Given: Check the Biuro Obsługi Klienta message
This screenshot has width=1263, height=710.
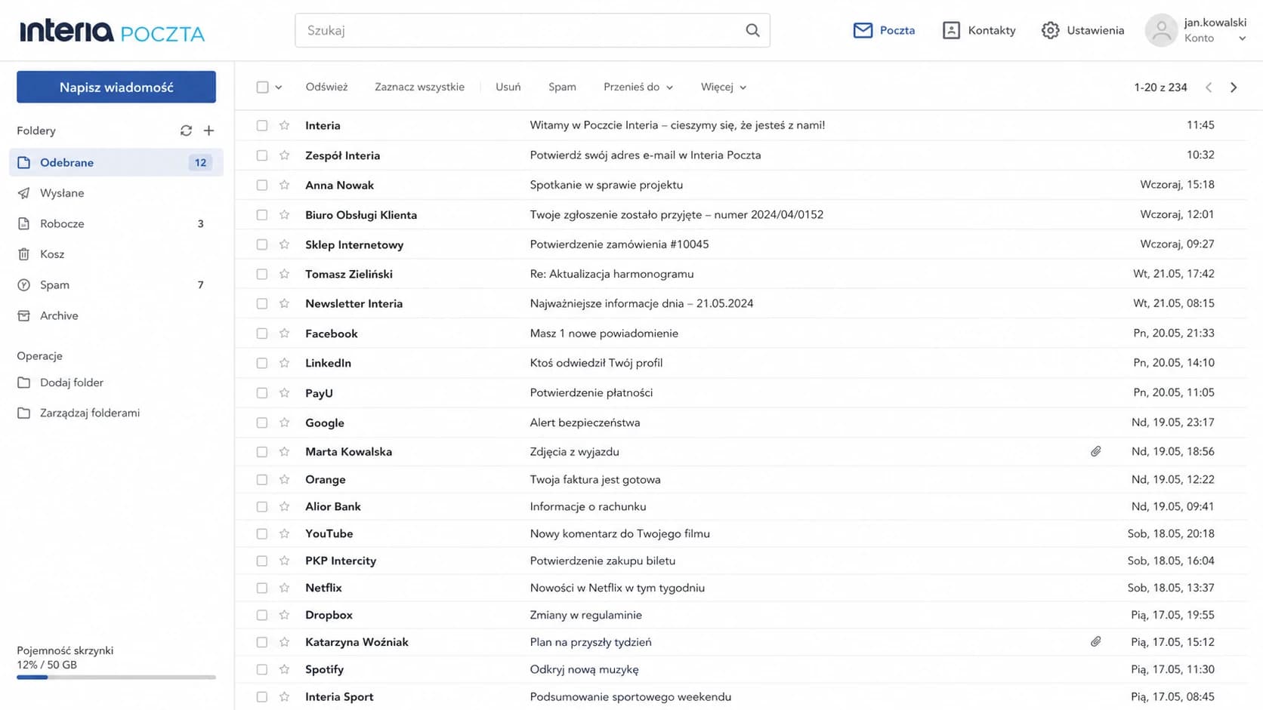Looking at the screenshot, I should (262, 215).
